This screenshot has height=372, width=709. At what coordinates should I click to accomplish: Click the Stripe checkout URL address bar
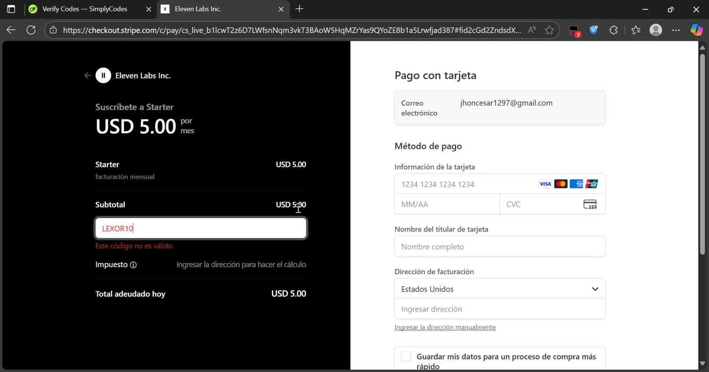click(x=292, y=30)
